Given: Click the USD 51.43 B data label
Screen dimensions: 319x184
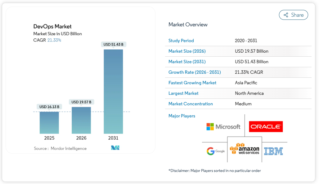Looking at the screenshot, I should 113,44.
